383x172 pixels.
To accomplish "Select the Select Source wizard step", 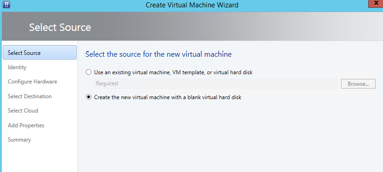I will click(x=40, y=53).
